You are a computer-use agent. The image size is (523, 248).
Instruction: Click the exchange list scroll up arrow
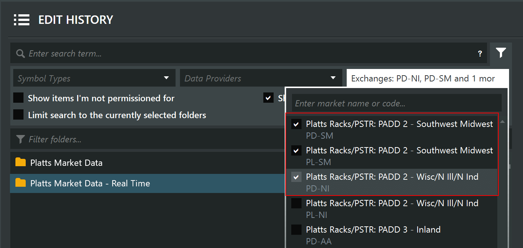(502, 121)
